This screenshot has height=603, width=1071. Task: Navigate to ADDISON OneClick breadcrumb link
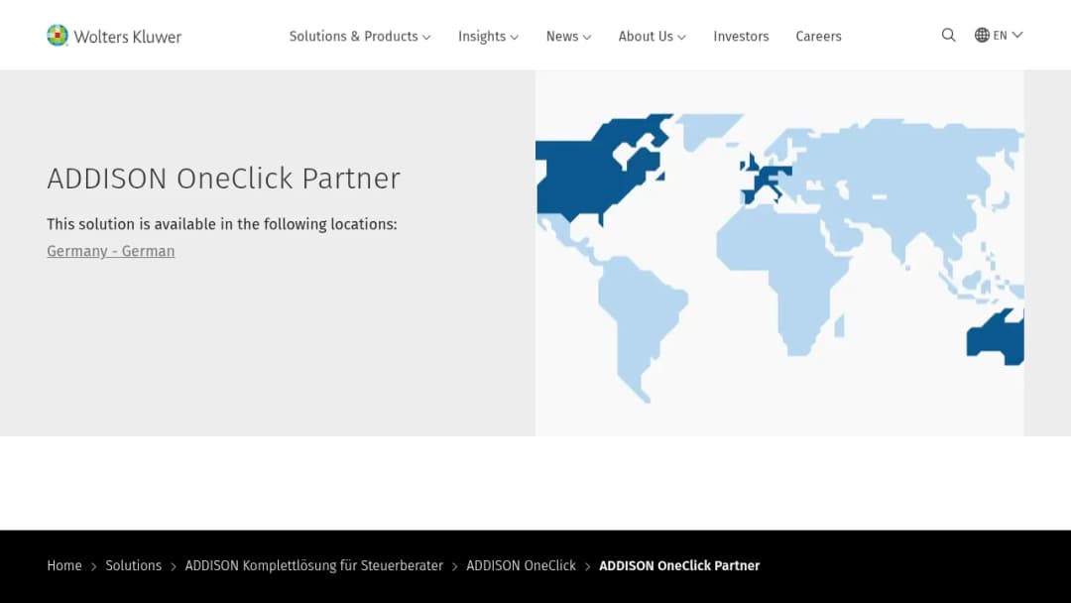(522, 565)
